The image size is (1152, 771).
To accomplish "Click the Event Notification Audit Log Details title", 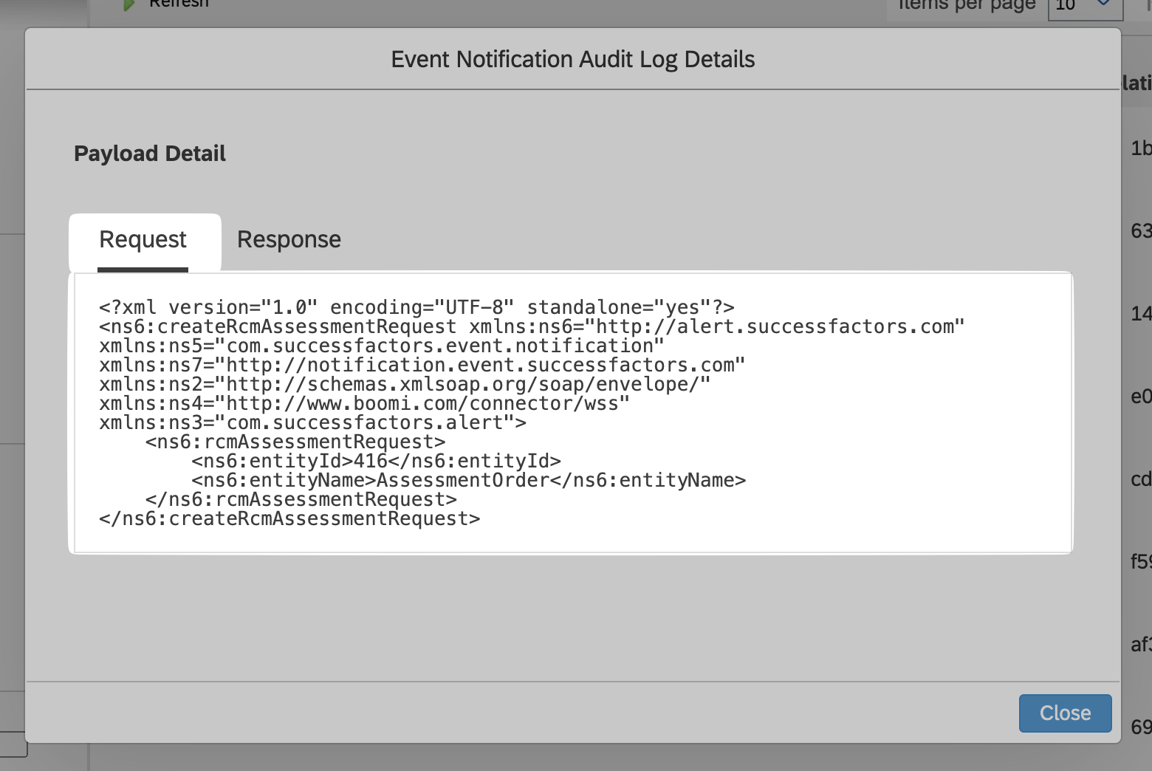I will [x=572, y=59].
